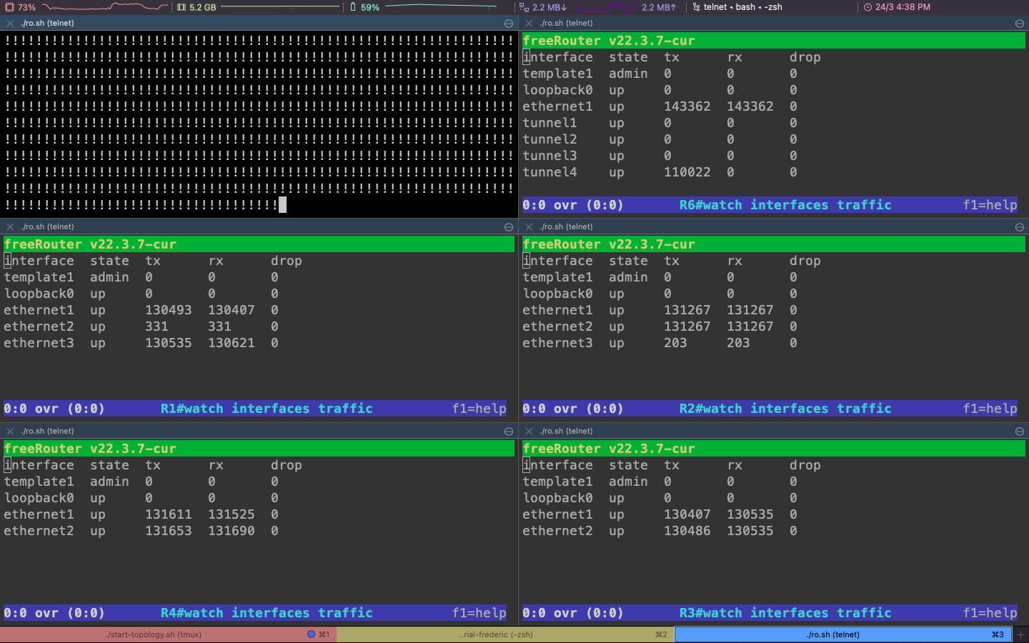
Task: Expand the pane options menu above R3 pane
Action: pyautogui.click(x=1020, y=432)
